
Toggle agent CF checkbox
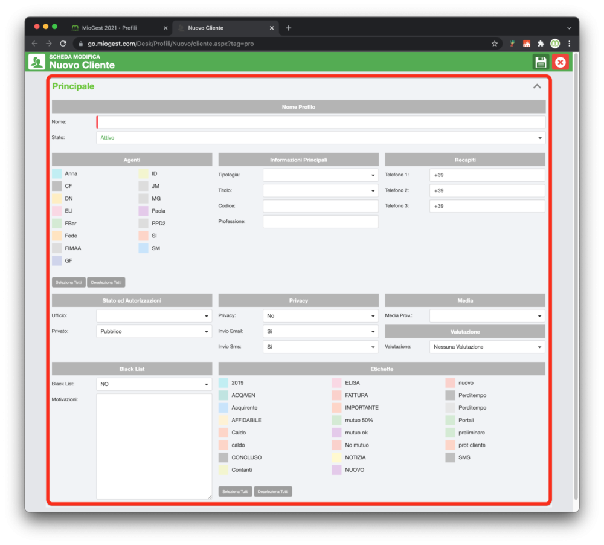point(57,185)
